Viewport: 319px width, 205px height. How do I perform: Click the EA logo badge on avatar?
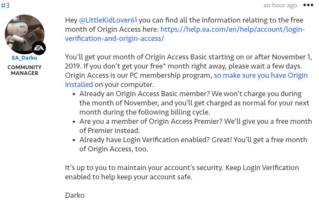coord(39,48)
